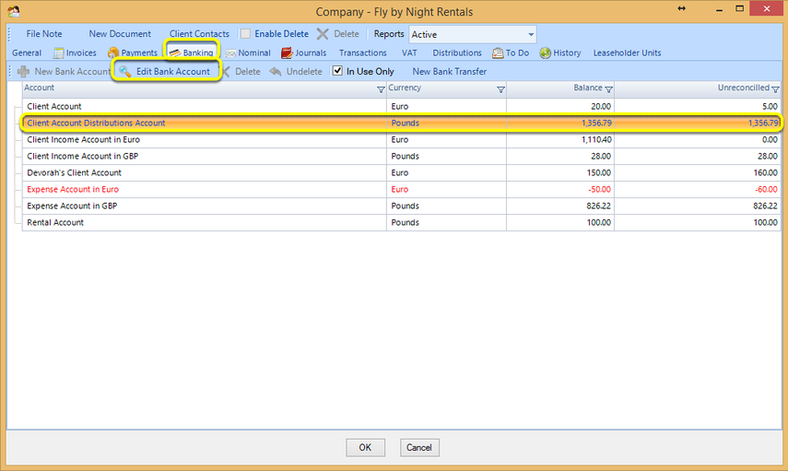Screen dimensions: 788x471
Task: Open the History globe icon
Action: 546,53
